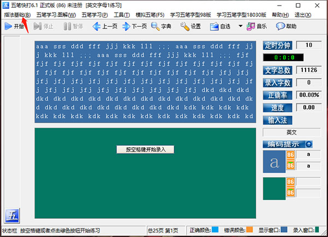Open 帮助 help from the toolbar

pyautogui.click(x=286, y=26)
